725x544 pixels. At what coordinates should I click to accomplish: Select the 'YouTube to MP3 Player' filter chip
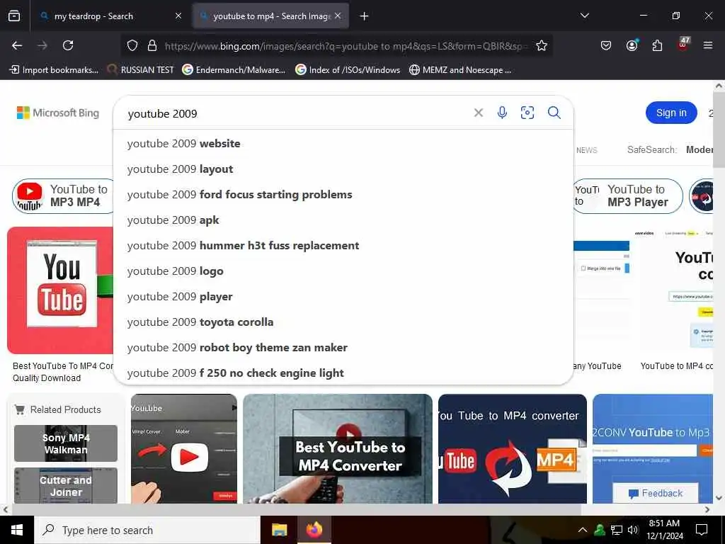pyautogui.click(x=628, y=196)
